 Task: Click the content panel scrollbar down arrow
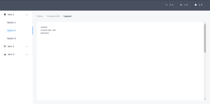pos(205,99)
